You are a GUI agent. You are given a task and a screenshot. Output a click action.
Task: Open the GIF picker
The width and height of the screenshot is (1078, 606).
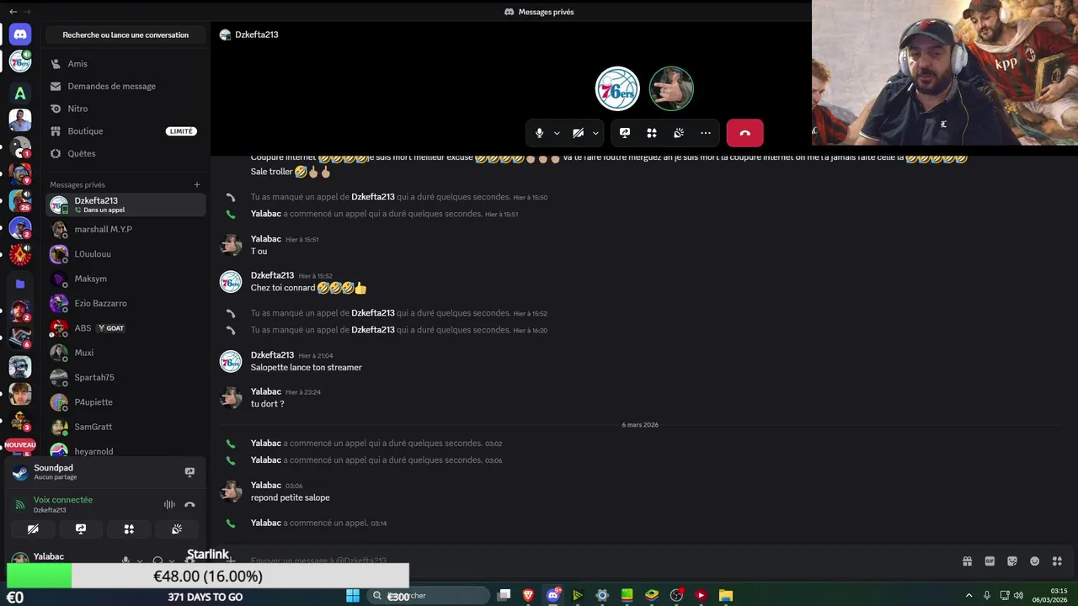pos(990,561)
